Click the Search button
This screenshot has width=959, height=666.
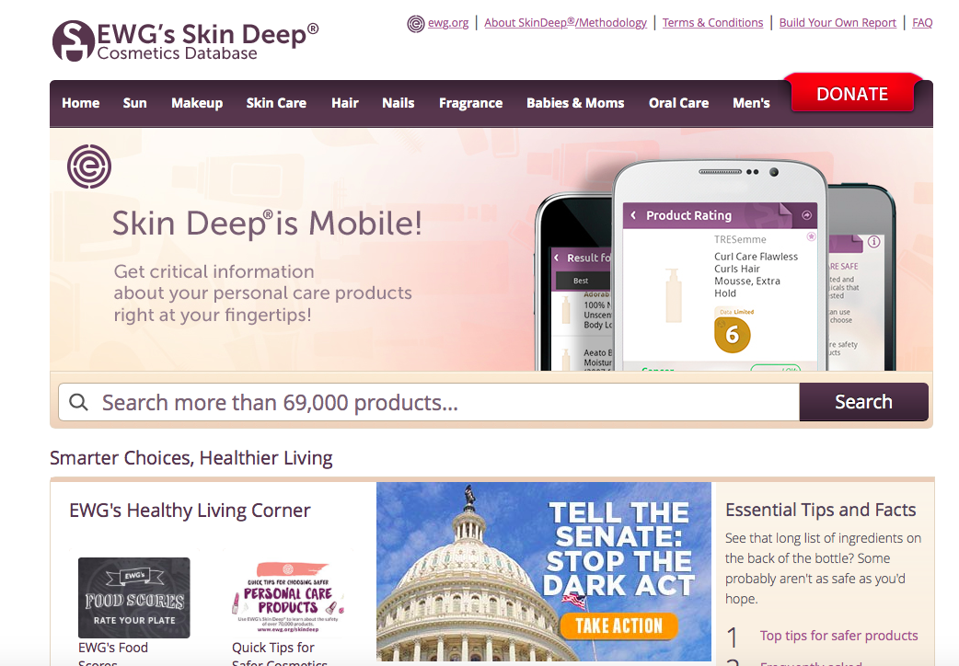tap(863, 402)
